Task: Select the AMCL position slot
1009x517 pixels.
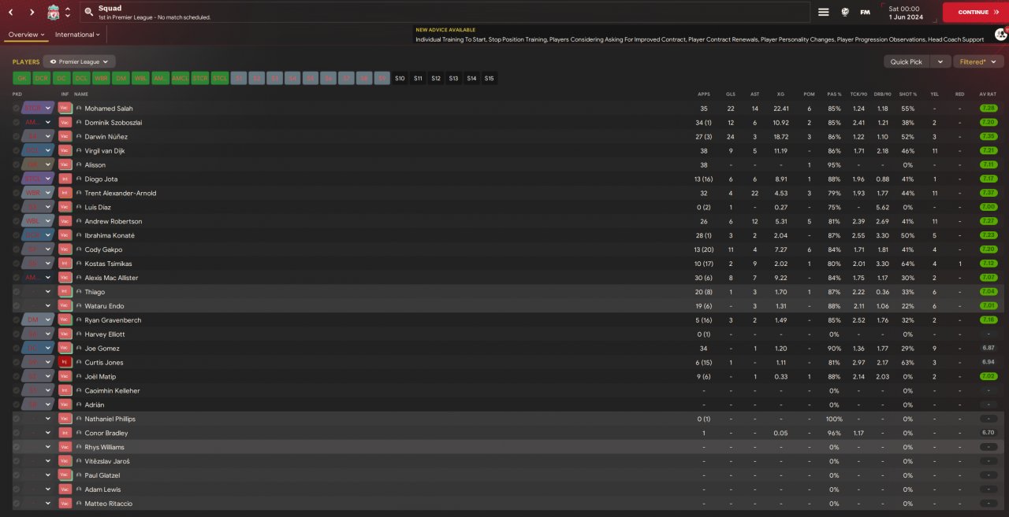Action: [x=181, y=78]
